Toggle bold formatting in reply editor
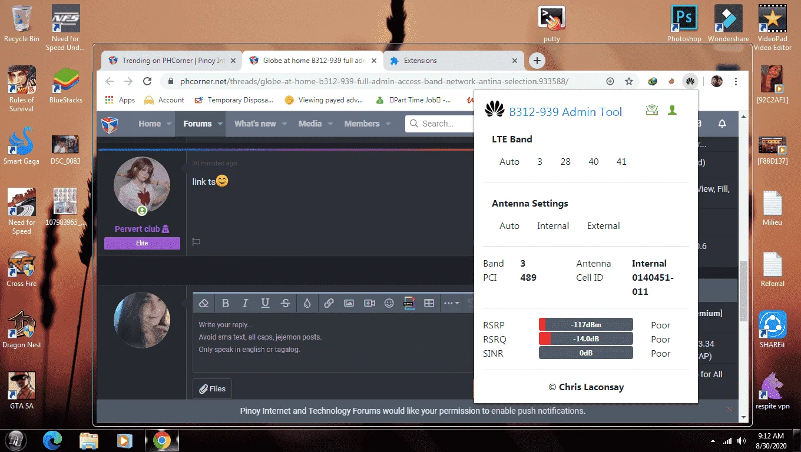This screenshot has height=452, width=801. point(225,303)
